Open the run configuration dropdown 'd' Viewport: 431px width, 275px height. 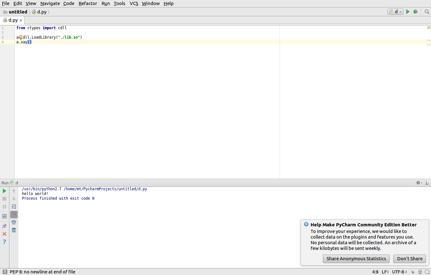point(395,12)
